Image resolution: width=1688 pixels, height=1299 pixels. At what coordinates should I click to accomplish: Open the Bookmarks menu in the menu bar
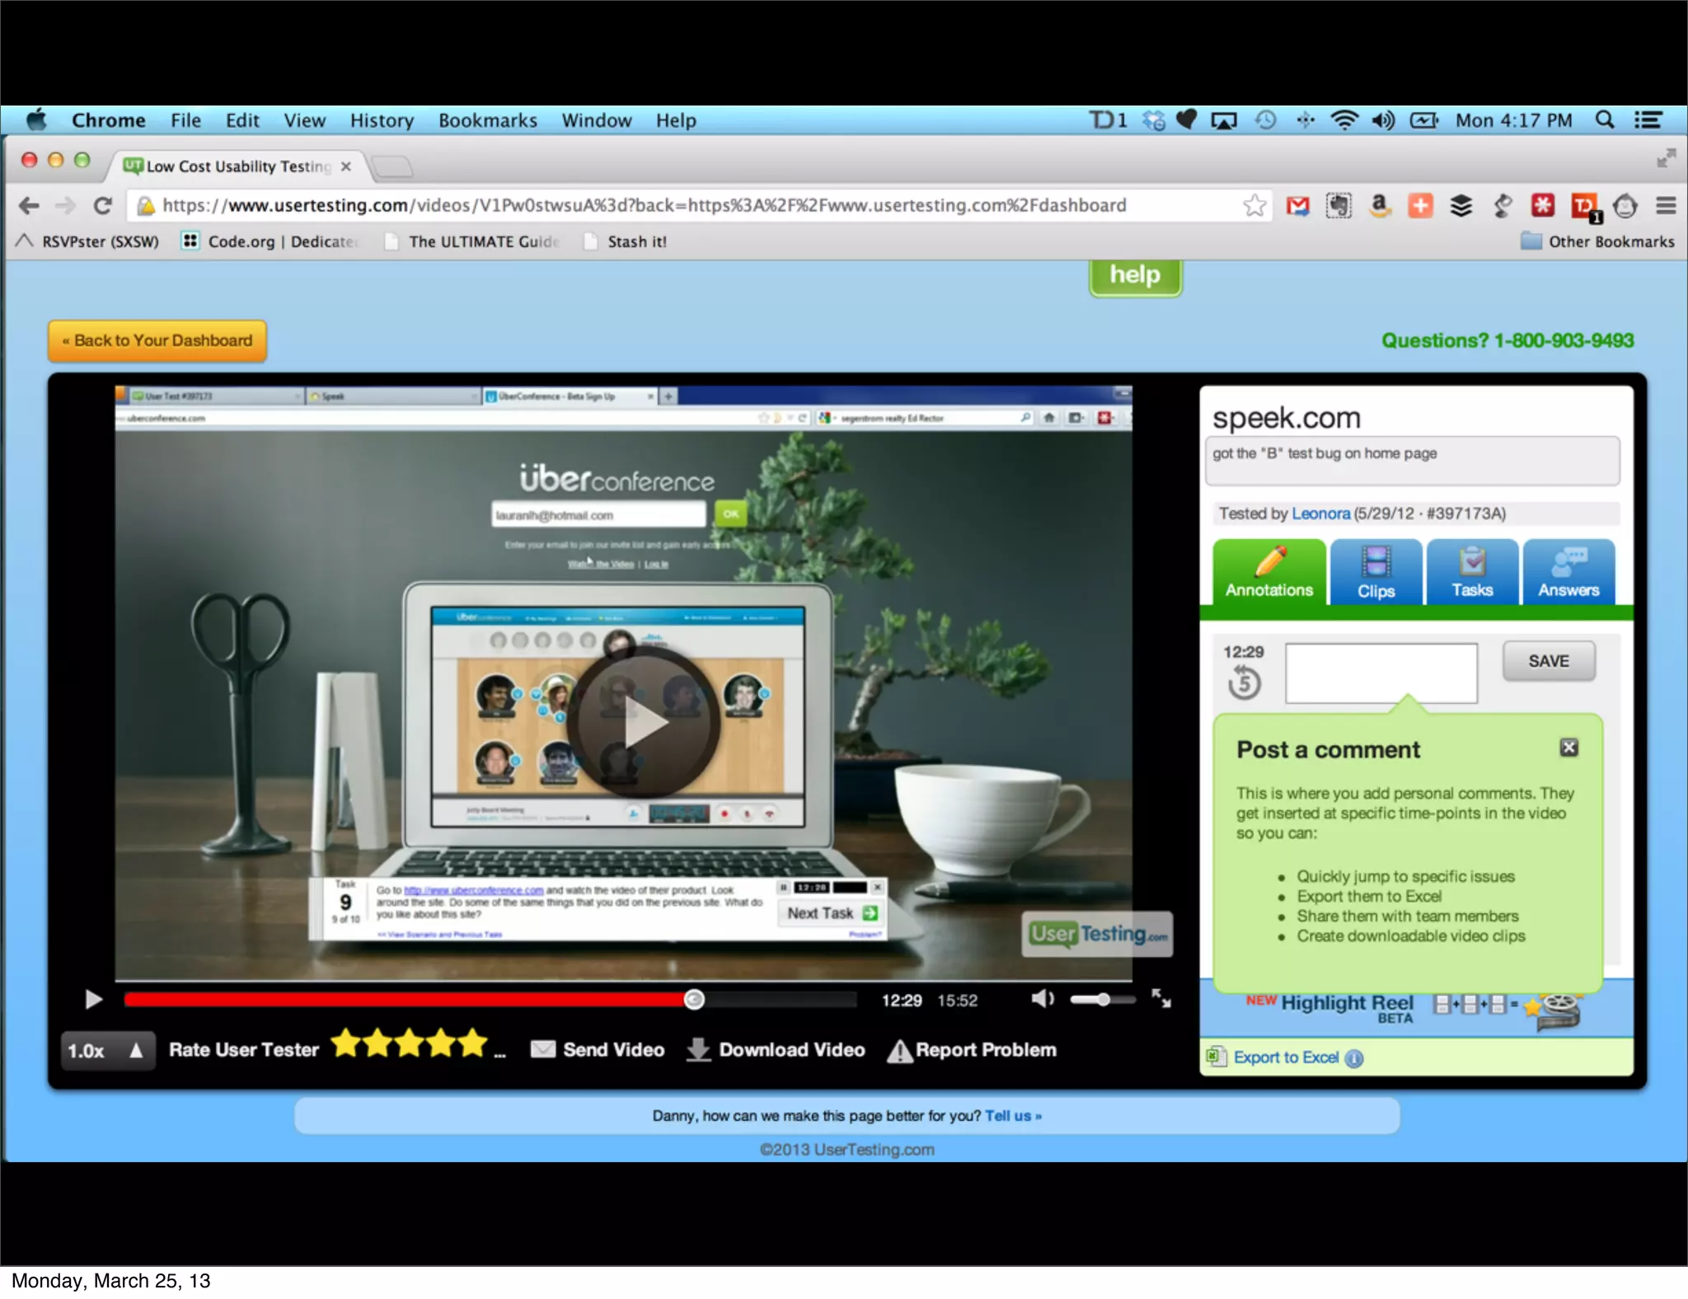[x=487, y=120]
